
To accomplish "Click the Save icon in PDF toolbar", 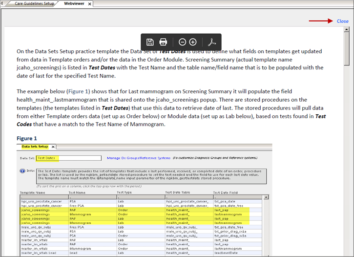I will tap(150, 42).
